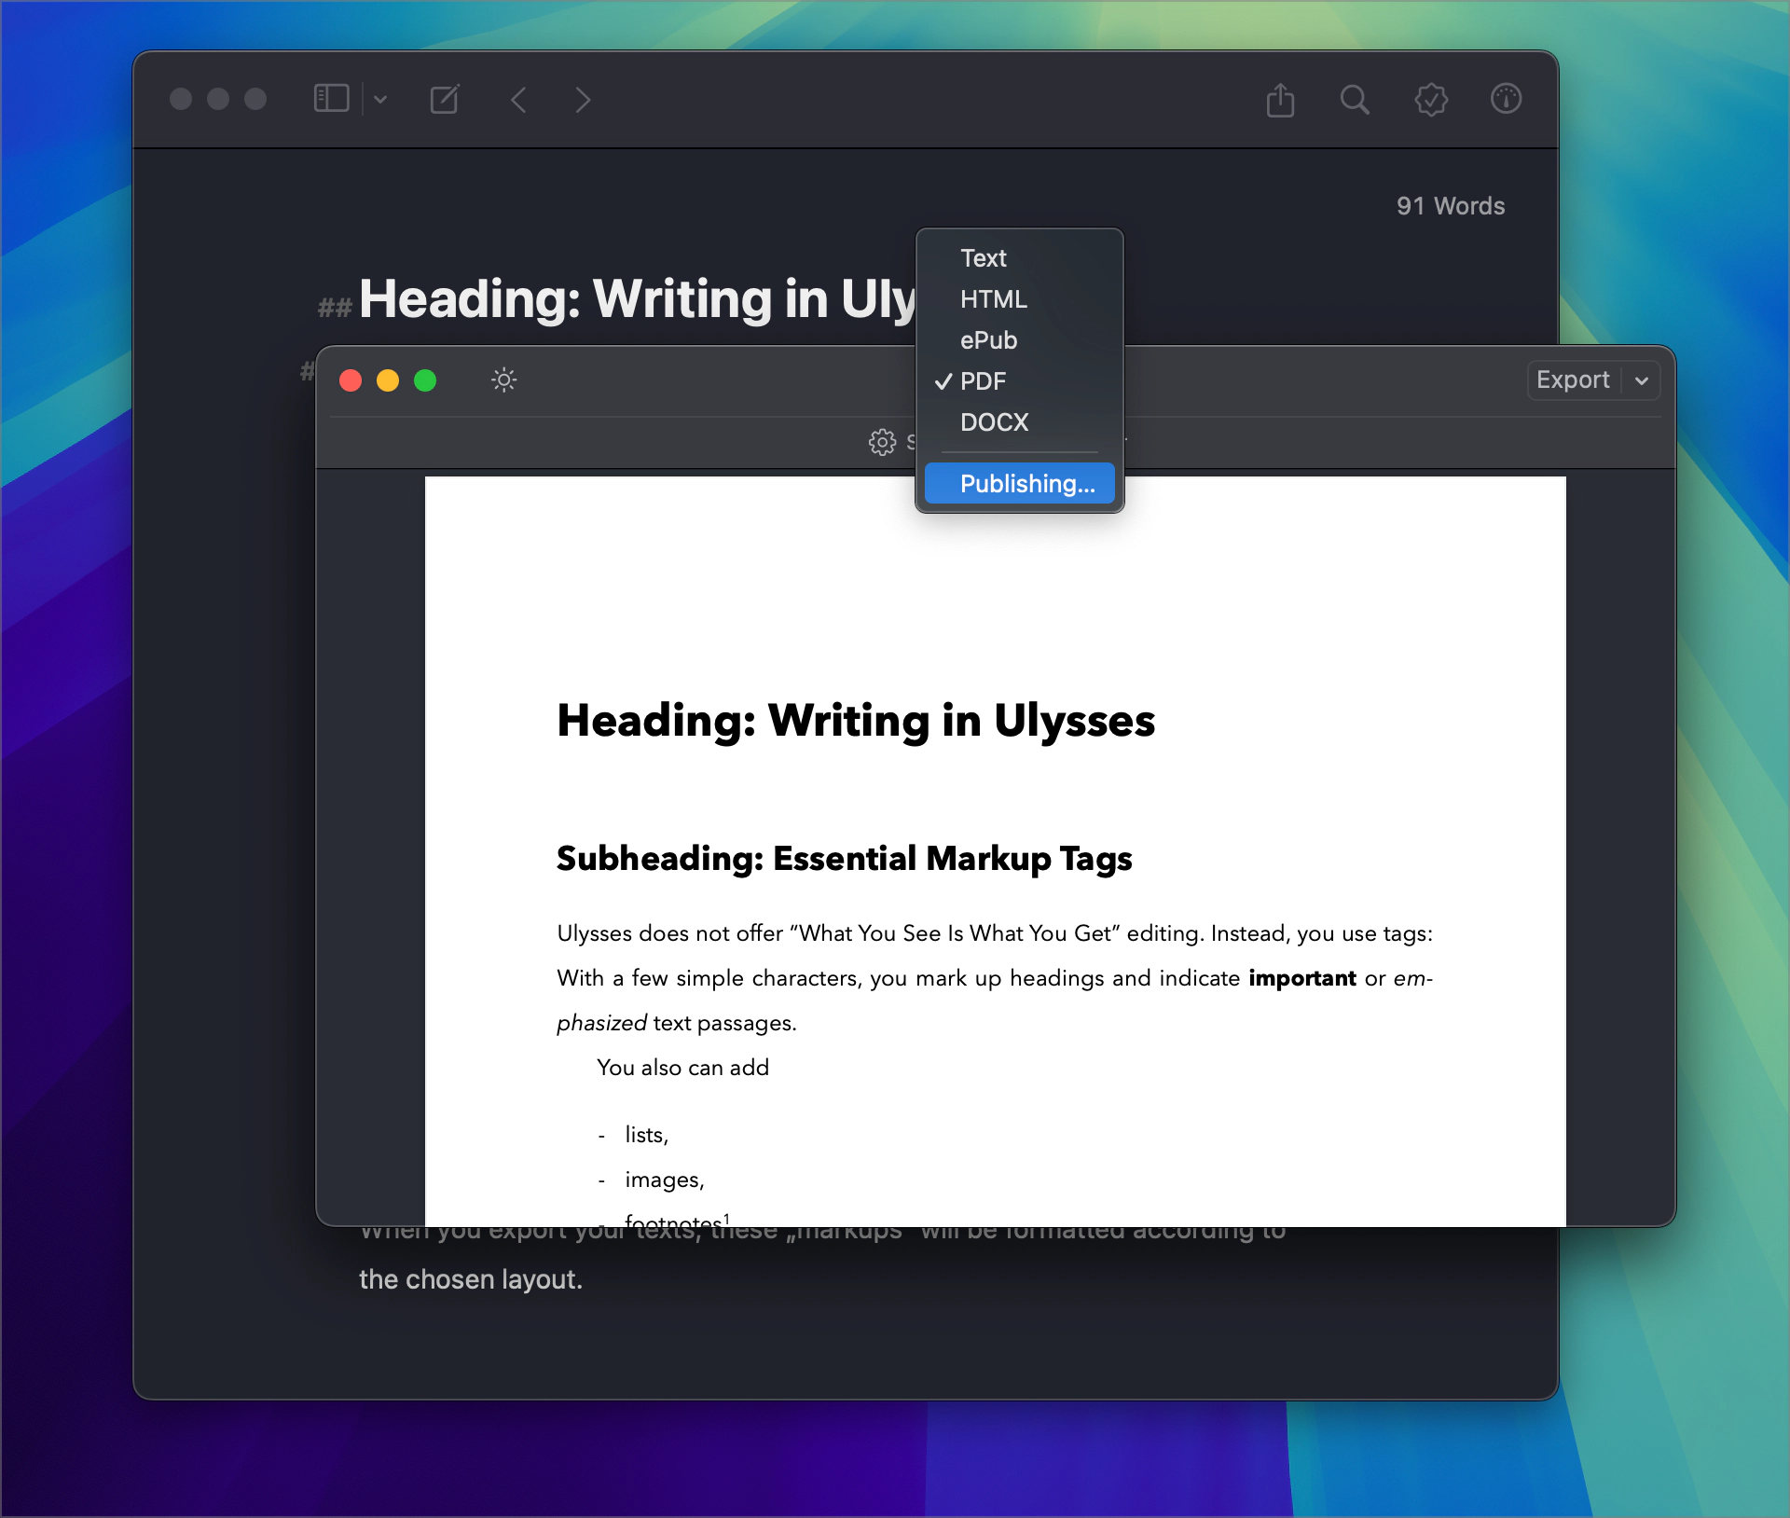Open preview settings gear icon
1790x1518 pixels.
(x=882, y=442)
